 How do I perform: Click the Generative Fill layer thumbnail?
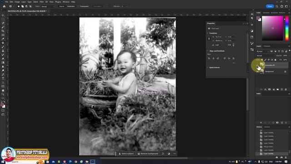(262, 65)
